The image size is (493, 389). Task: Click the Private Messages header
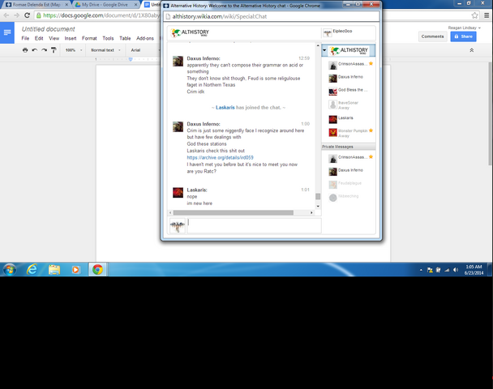point(349,147)
